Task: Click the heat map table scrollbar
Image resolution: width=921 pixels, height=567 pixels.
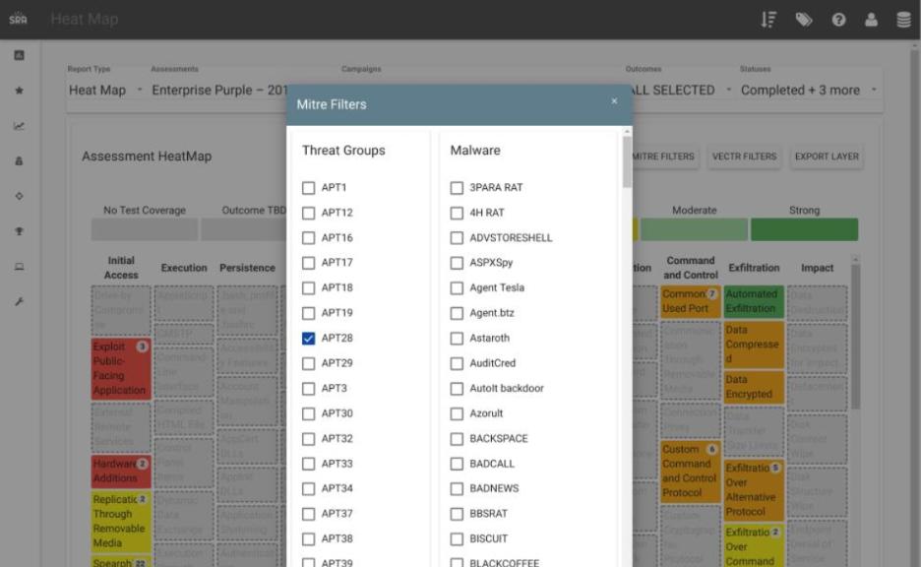Action: click(x=855, y=336)
